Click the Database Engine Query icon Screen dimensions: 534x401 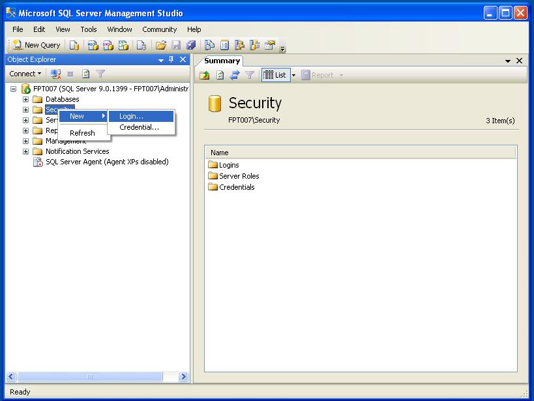pos(74,45)
